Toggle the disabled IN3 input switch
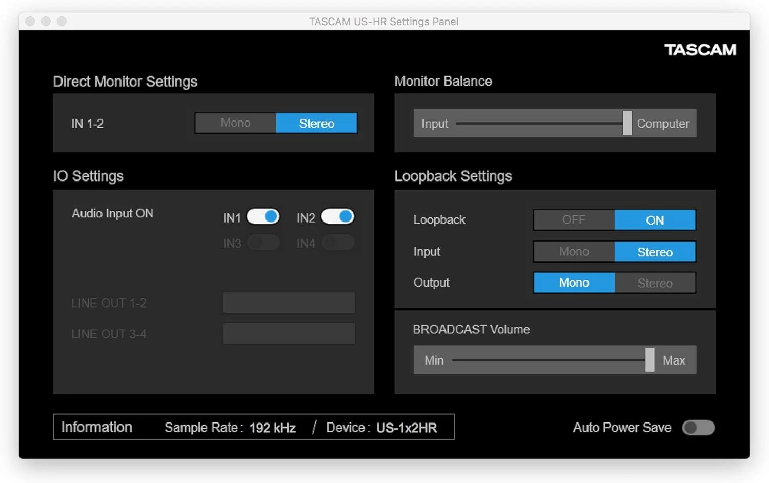This screenshot has height=483, width=769. (263, 243)
